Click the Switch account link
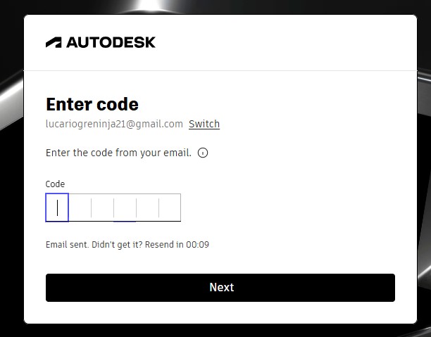The height and width of the screenshot is (337, 431). [x=204, y=124]
